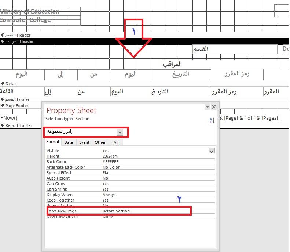
Task: Click the Force New Page value field
Action: coord(146,211)
